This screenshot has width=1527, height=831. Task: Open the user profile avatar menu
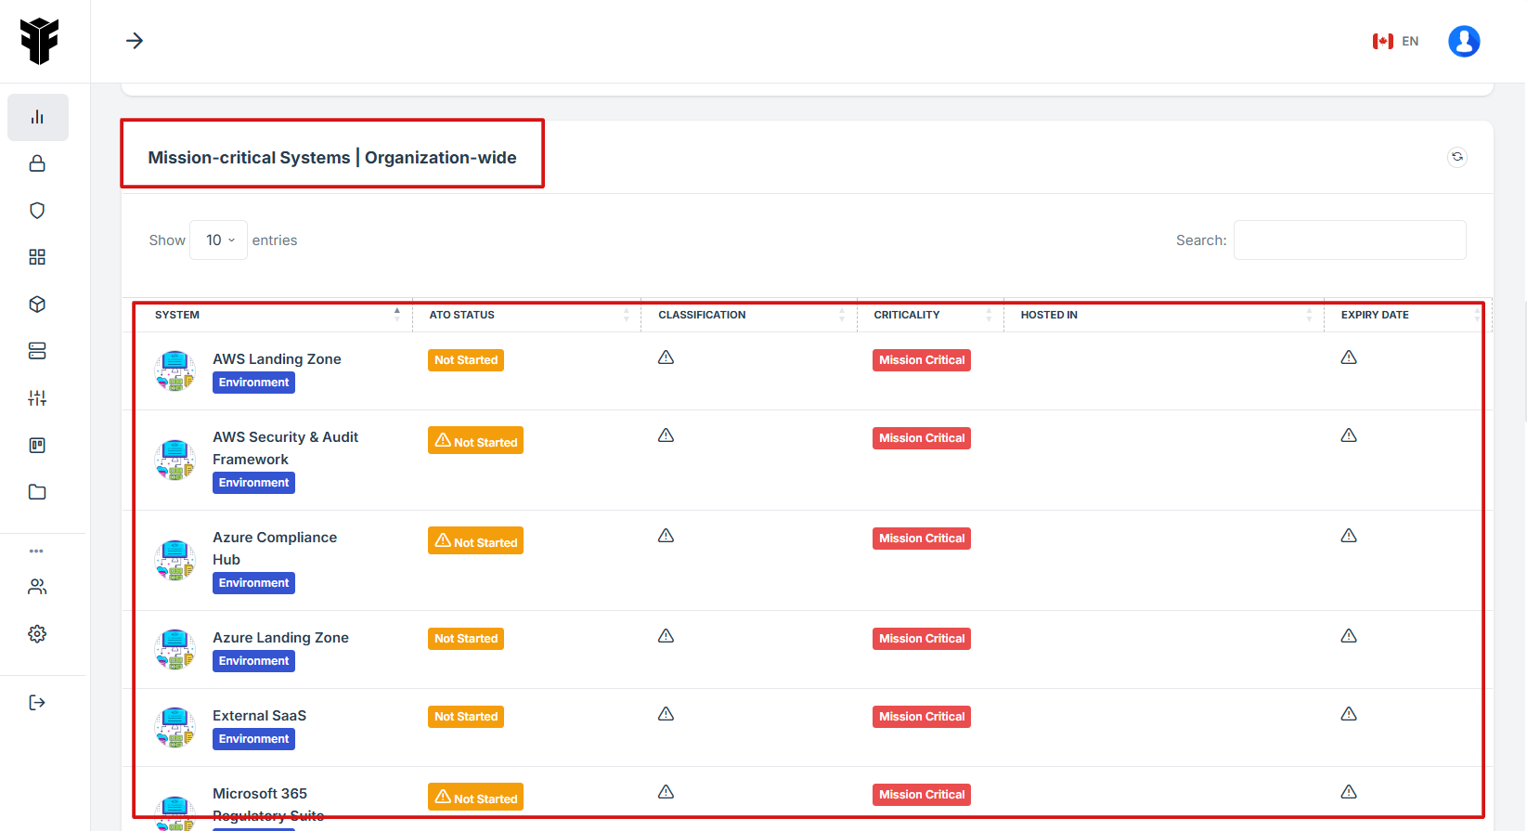click(1463, 41)
